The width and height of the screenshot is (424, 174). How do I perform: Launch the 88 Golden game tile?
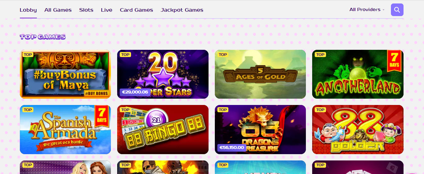click(x=358, y=130)
